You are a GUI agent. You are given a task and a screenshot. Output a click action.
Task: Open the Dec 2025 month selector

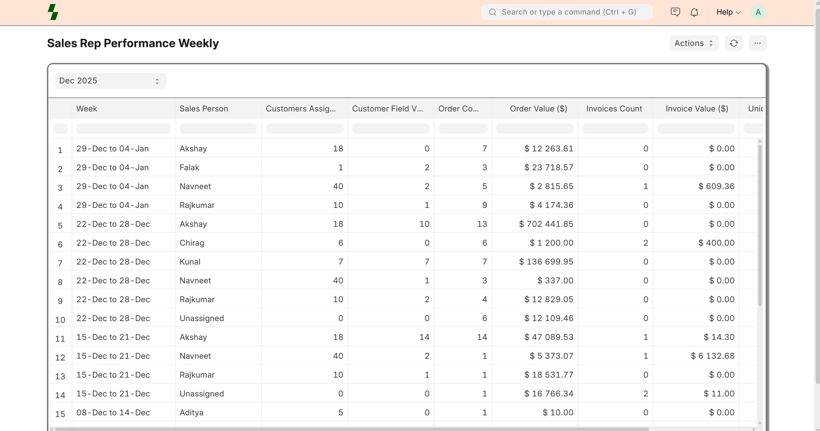[x=110, y=81]
